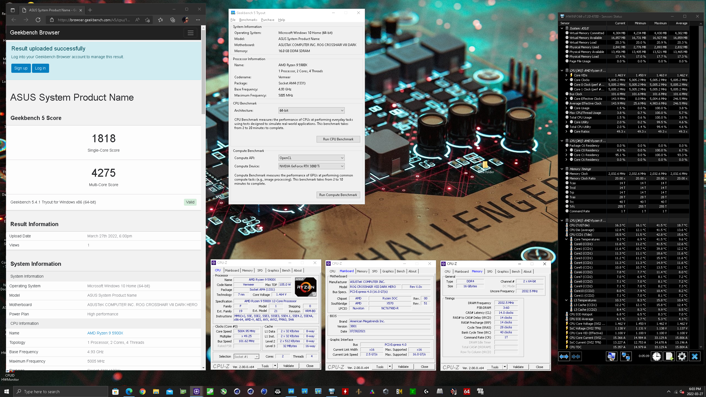706x397 pixels.
Task: Click Validate in the Memory CPU-Z window
Action: 518,367
